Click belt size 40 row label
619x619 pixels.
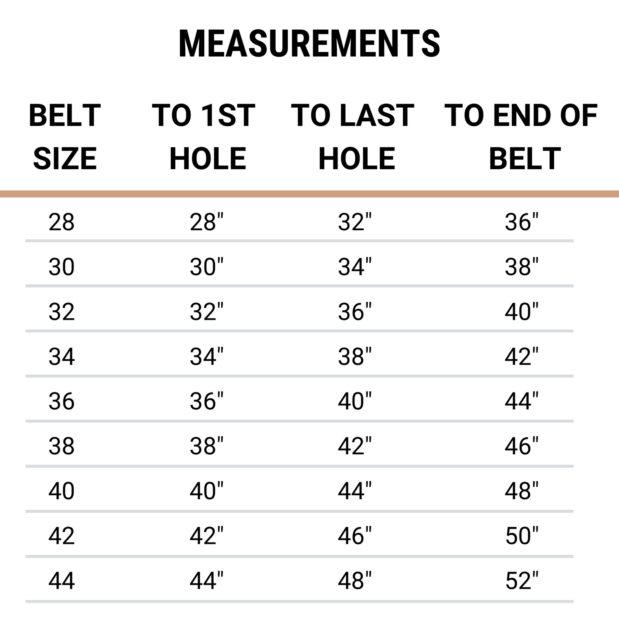pos(61,491)
